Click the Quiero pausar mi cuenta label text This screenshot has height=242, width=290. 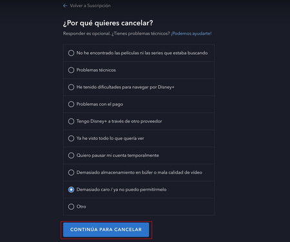click(118, 156)
